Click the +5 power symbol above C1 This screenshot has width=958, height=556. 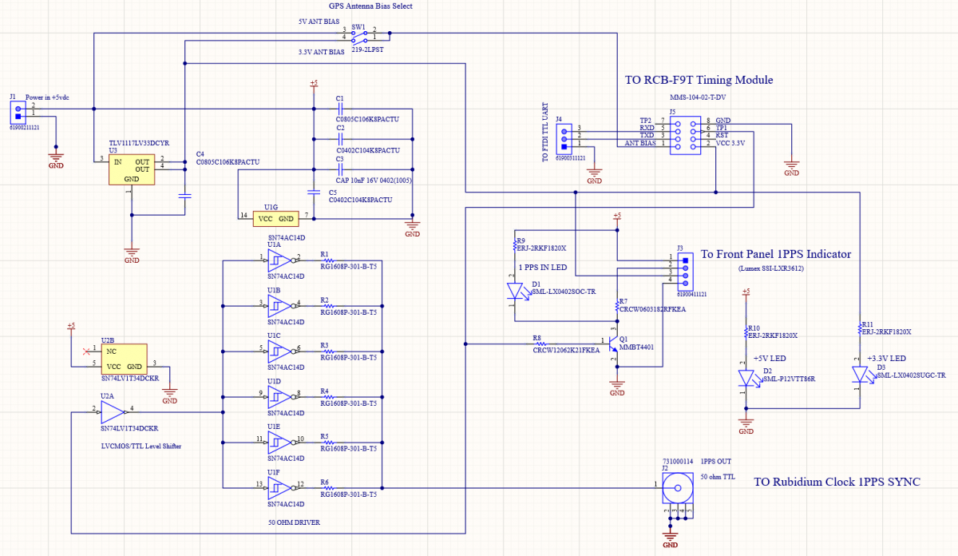(314, 82)
